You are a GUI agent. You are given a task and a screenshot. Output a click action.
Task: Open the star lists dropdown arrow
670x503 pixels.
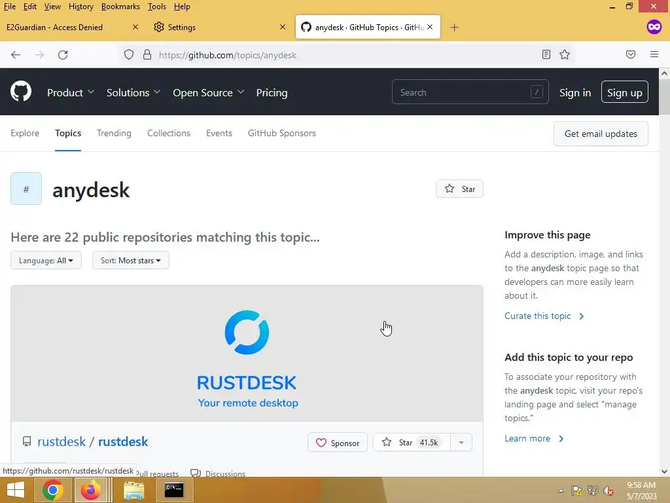[x=461, y=442]
